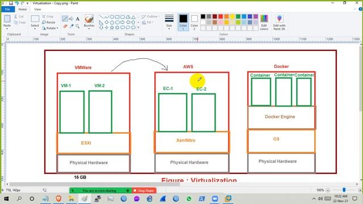Open the File menu
The image size is (363, 204).
coord(7,9)
